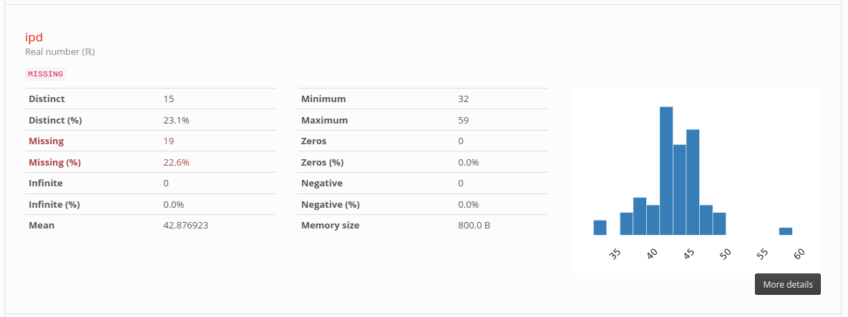Select the Maximum value 59
This screenshot has height=317, width=848.
pyautogui.click(x=464, y=120)
